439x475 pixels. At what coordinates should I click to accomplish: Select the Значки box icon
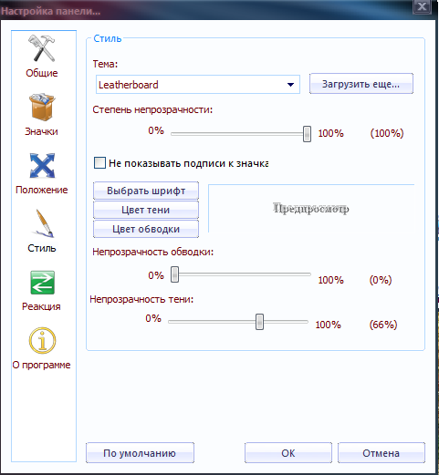click(42, 107)
